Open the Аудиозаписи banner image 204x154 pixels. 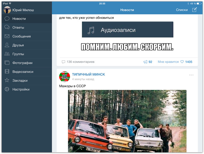(x=127, y=29)
